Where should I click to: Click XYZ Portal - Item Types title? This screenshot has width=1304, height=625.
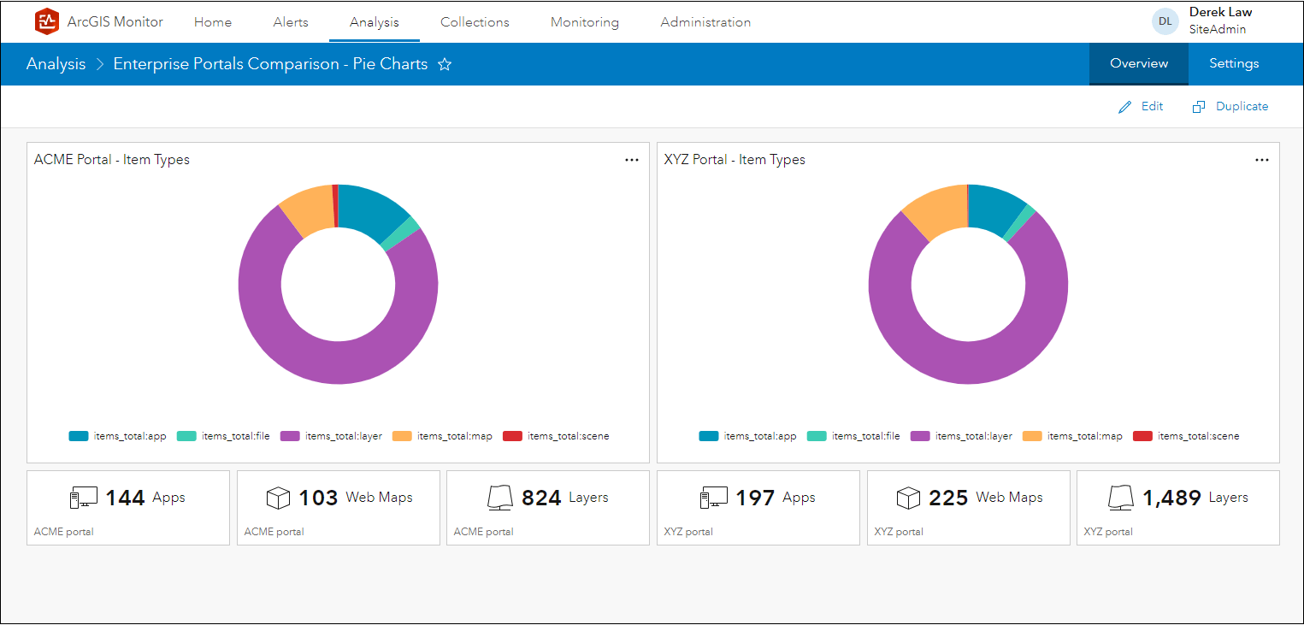coord(735,160)
